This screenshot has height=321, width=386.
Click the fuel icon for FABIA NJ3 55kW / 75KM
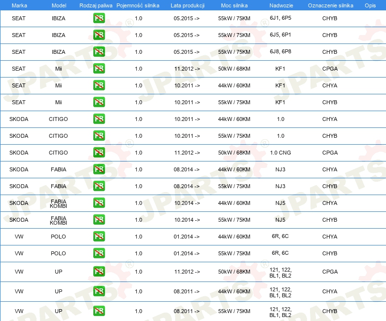pyautogui.click(x=99, y=186)
